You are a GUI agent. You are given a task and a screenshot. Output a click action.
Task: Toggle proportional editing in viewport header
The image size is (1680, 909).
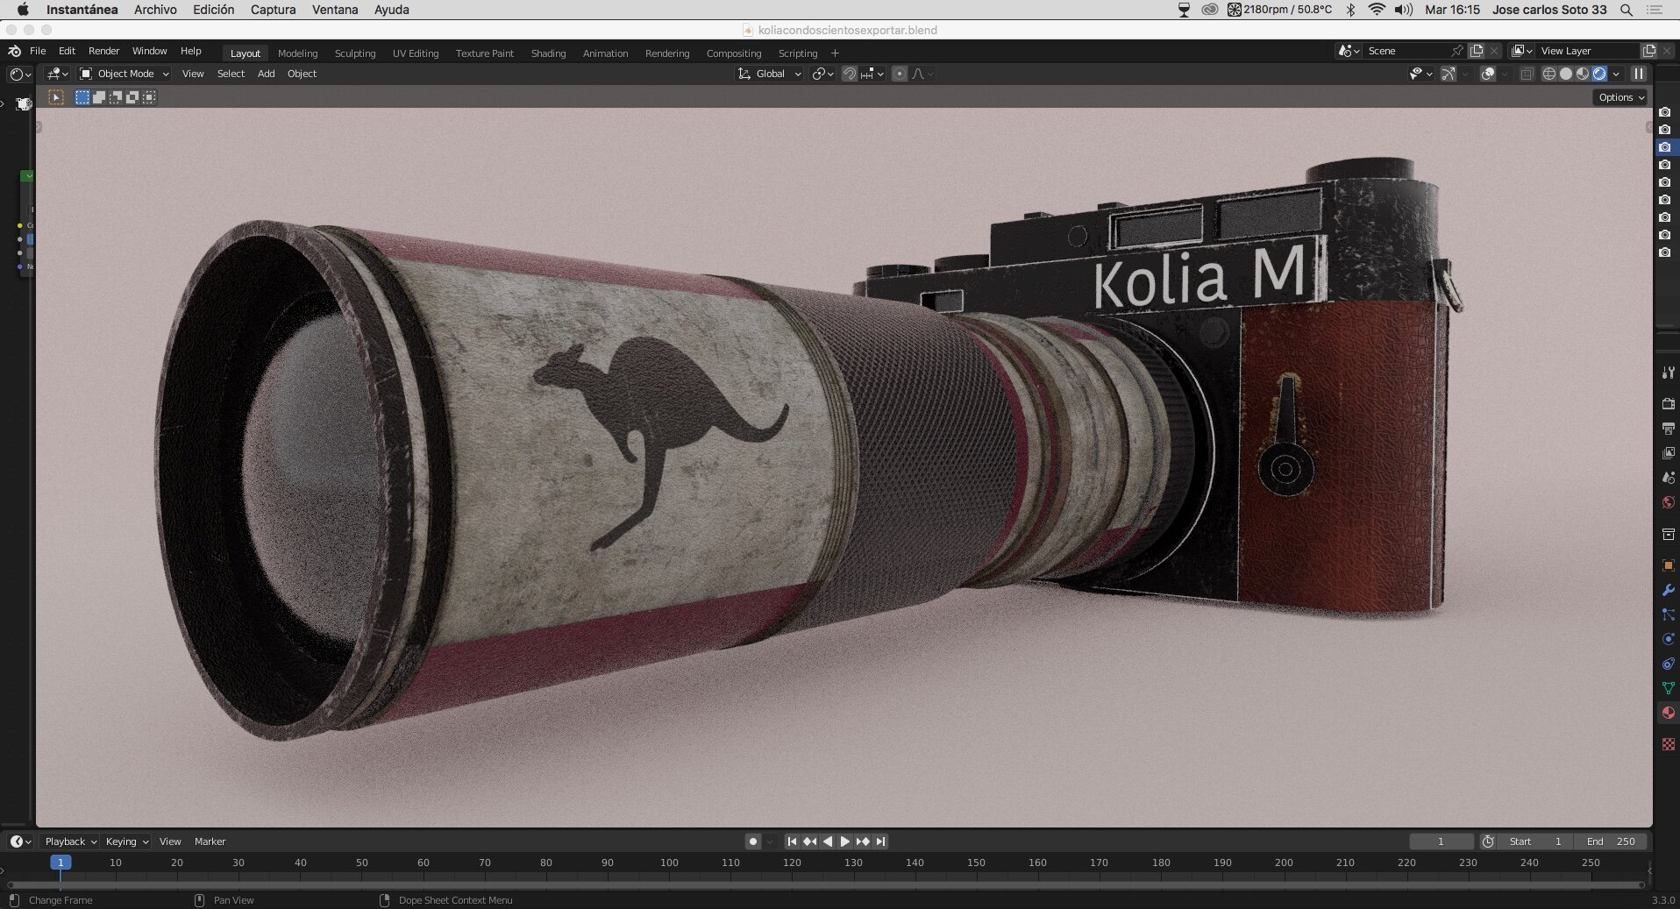point(899,74)
